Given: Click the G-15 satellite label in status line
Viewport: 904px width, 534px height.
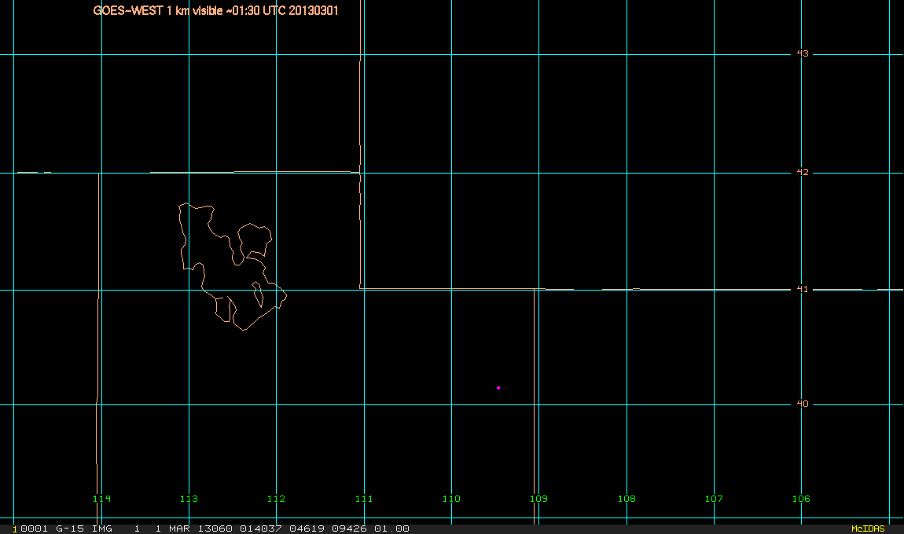Looking at the screenshot, I should (70, 529).
